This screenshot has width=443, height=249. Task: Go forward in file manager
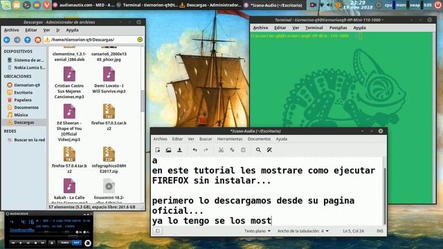point(17,40)
